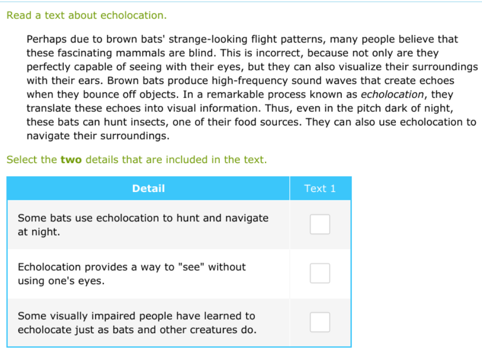Check the box for bats hunting at night
Screen dimensions: 482x353
(320, 224)
